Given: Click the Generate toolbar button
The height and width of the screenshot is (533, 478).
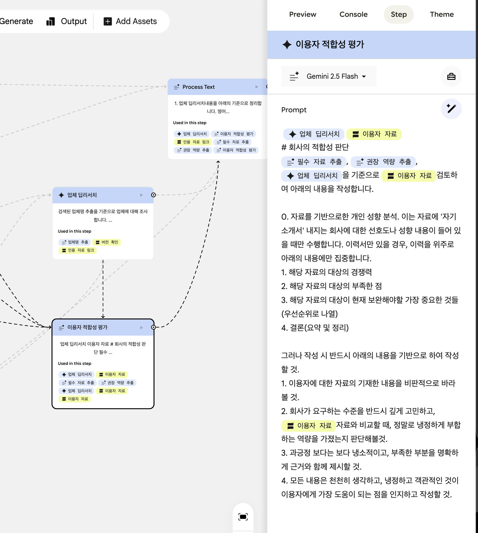Looking at the screenshot, I should click(x=16, y=21).
